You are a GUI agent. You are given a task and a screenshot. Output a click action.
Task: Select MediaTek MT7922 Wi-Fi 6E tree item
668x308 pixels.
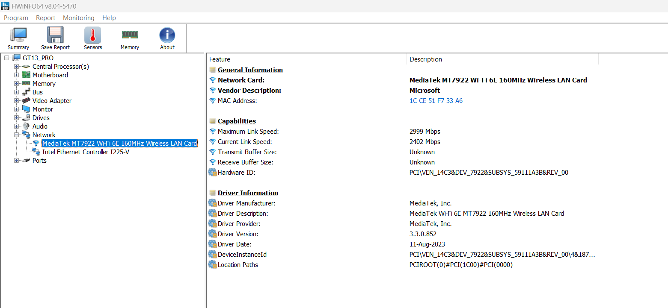click(120, 144)
